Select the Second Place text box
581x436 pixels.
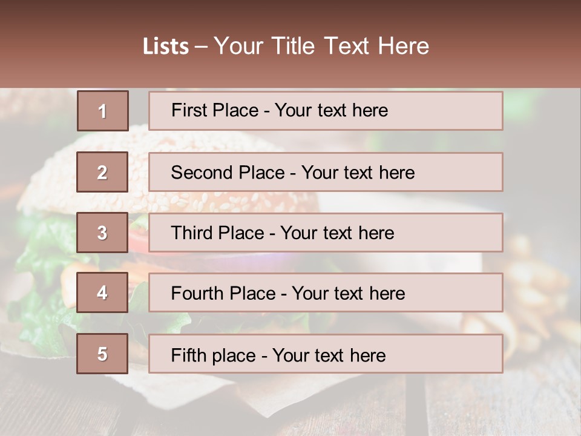[326, 172]
